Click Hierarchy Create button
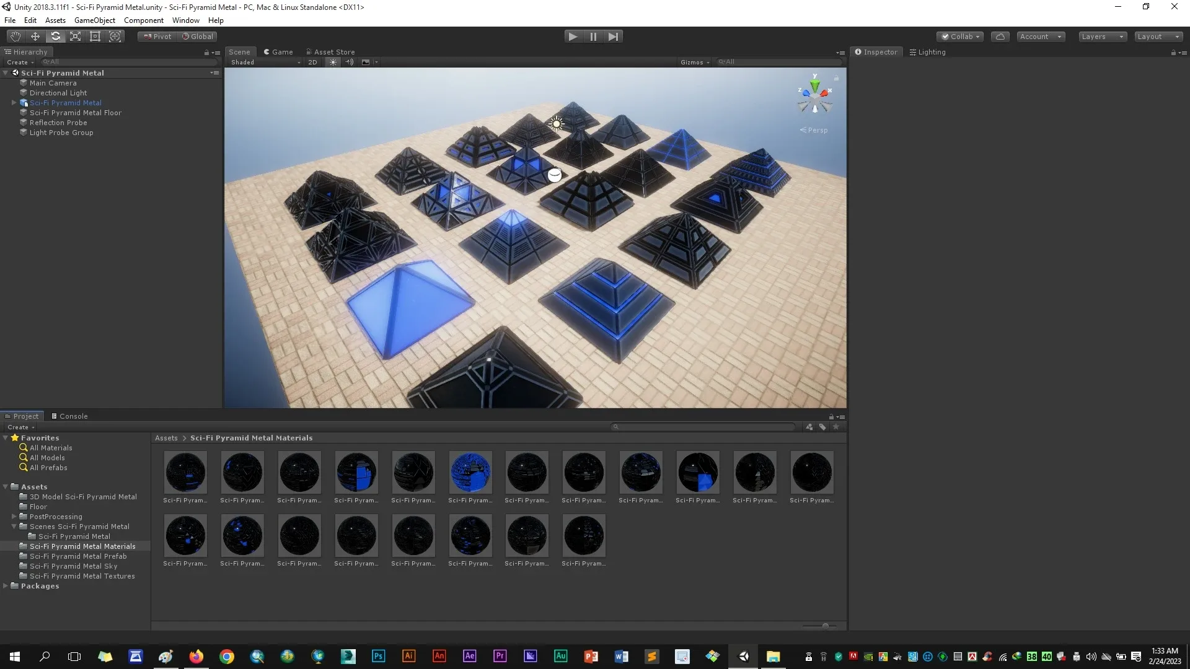Screen dimensions: 1190x669 click(19, 62)
